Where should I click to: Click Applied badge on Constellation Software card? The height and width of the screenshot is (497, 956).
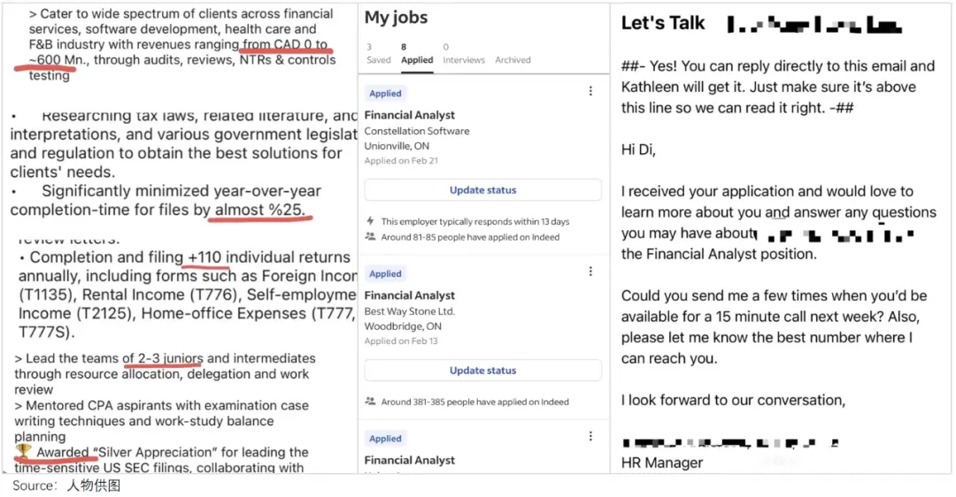coord(385,94)
